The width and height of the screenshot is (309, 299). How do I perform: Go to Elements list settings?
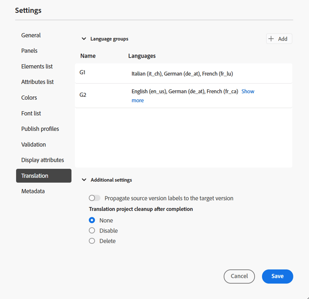(37, 66)
